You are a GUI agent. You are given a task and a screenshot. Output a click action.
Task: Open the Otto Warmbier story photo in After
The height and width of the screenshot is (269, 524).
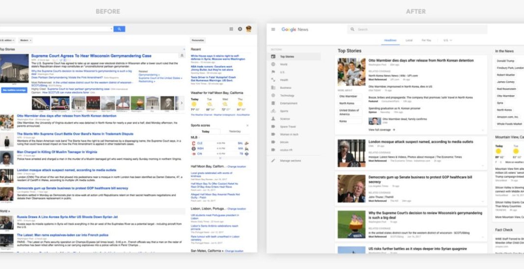point(351,72)
